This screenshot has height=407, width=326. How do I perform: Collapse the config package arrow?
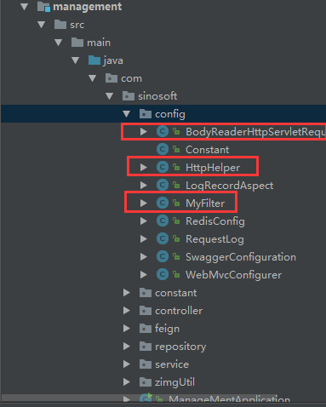pos(127,114)
